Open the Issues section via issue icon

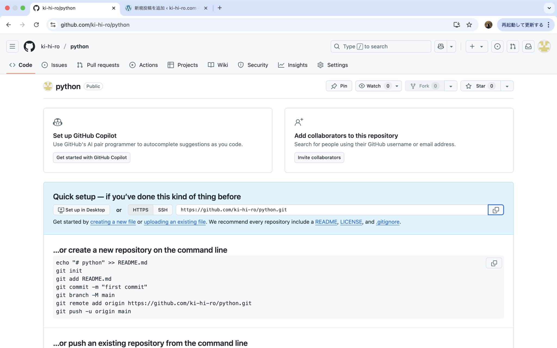(54, 65)
